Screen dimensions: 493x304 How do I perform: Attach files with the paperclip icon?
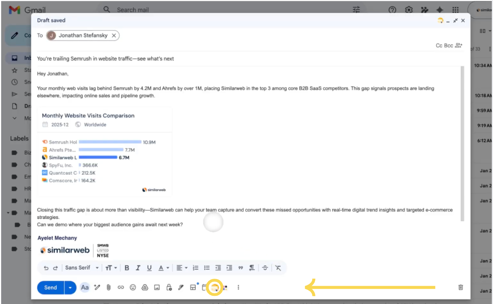(x=109, y=288)
